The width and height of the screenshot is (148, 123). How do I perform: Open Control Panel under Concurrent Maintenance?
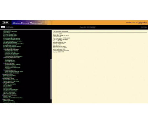click(x=7, y=96)
